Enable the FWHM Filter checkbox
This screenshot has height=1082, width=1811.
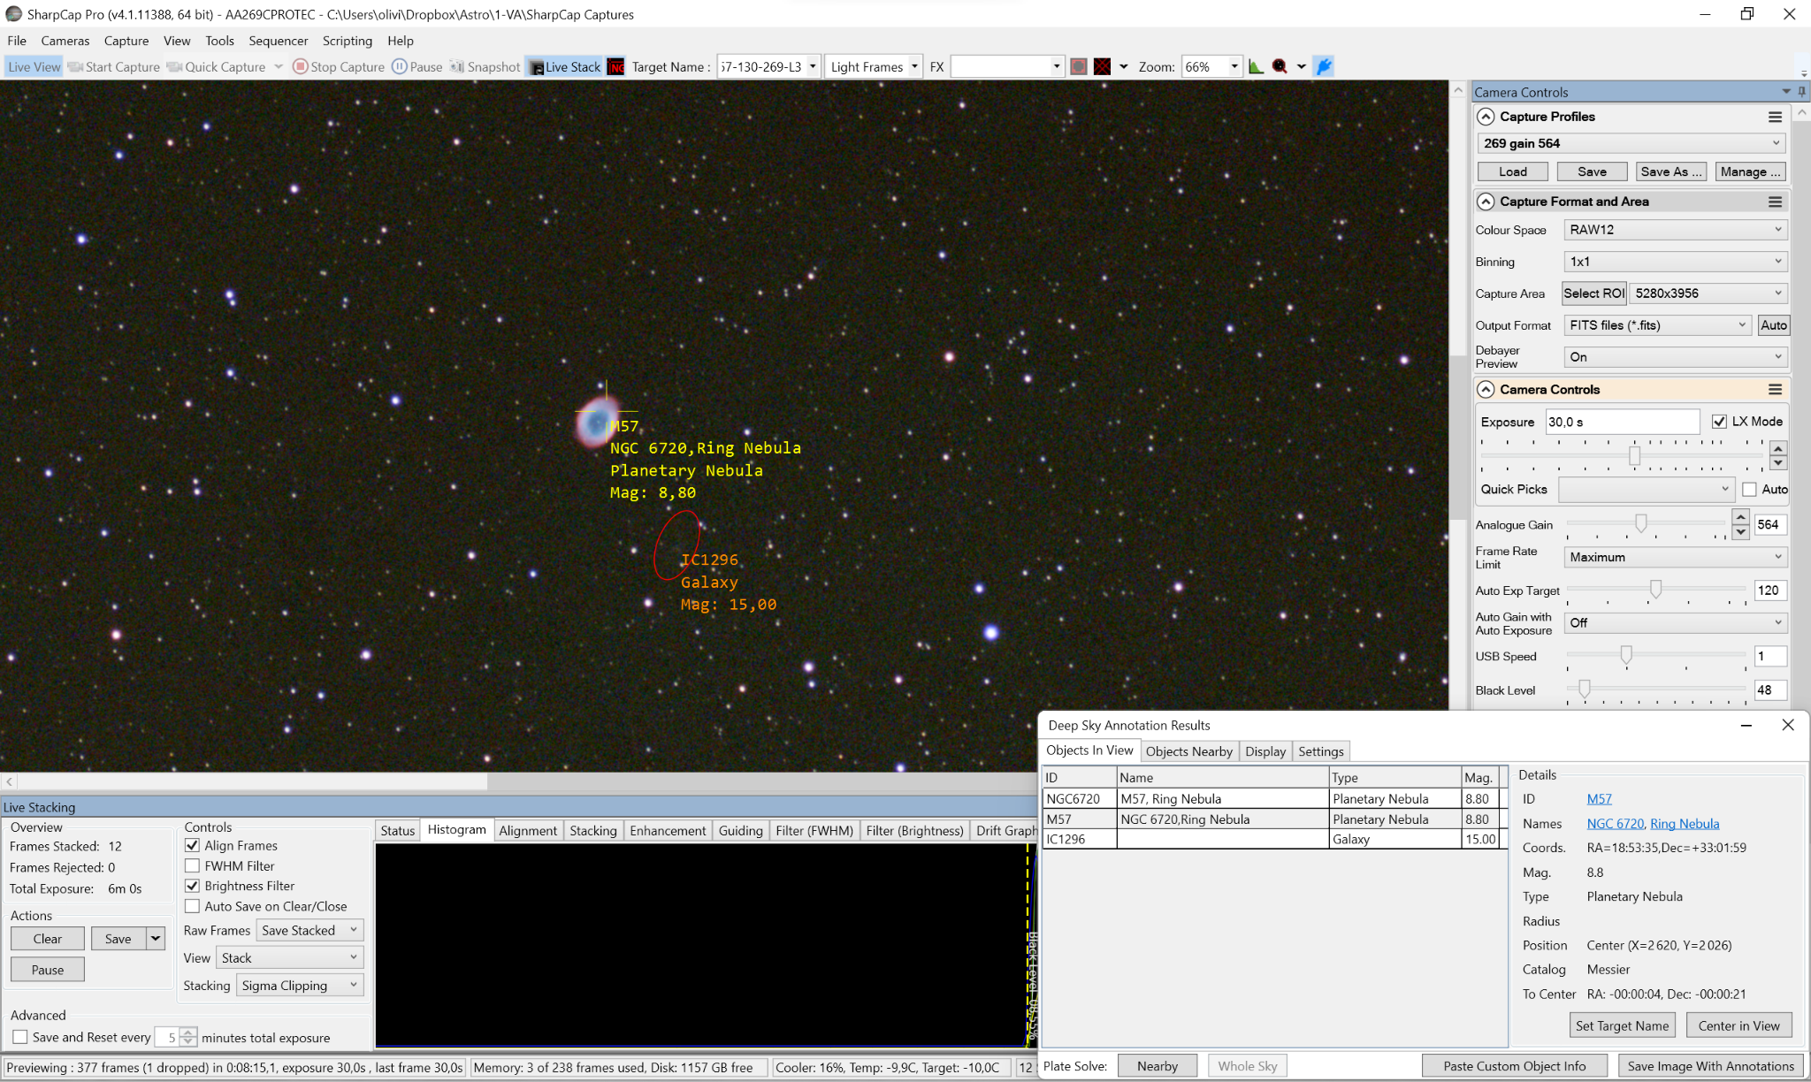tap(192, 865)
